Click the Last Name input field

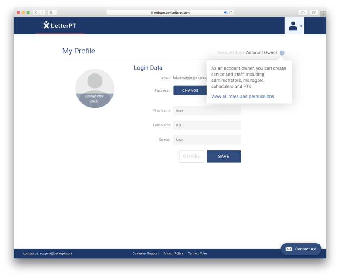pos(207,126)
